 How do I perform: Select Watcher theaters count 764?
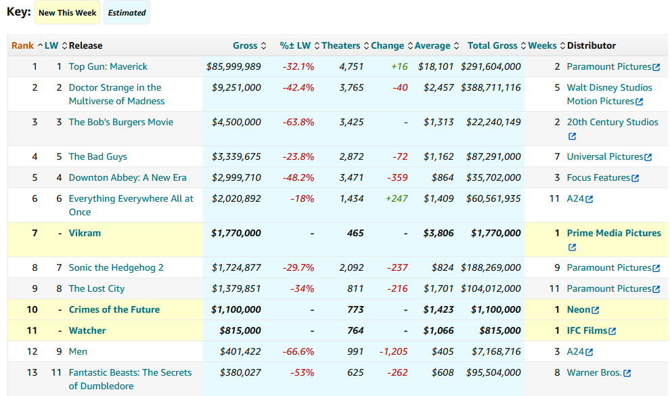(x=355, y=330)
